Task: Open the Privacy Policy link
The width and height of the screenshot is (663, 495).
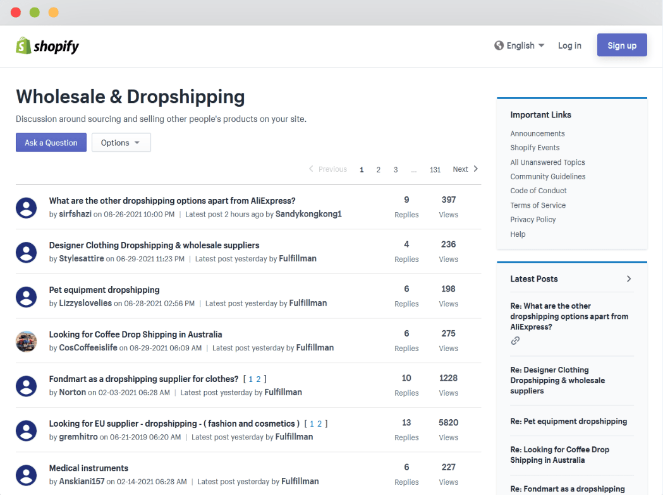Action: tap(533, 219)
